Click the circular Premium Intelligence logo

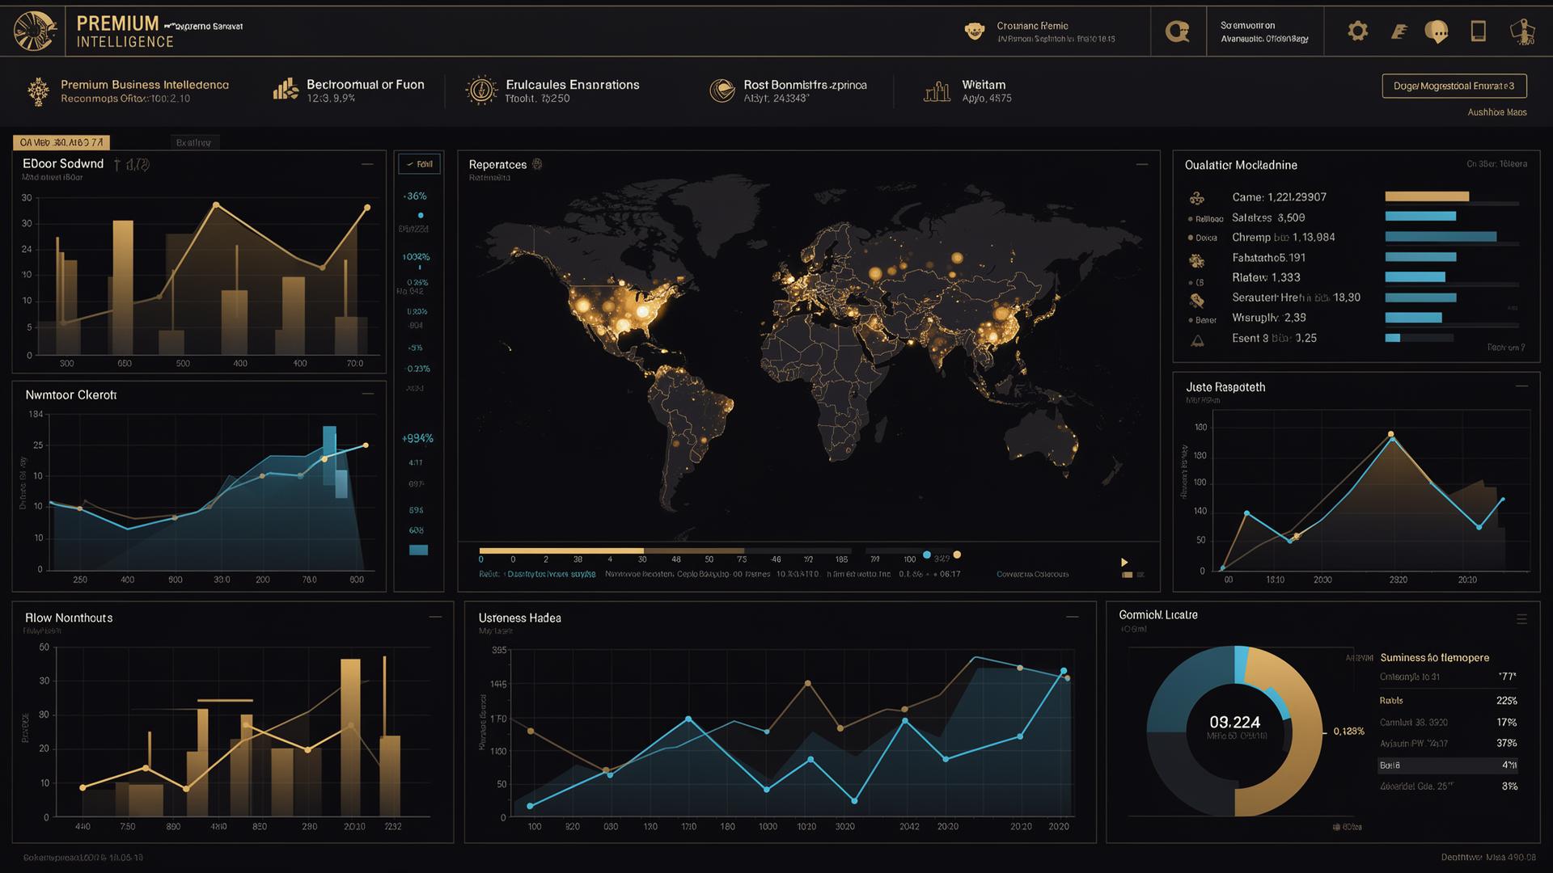tap(35, 32)
